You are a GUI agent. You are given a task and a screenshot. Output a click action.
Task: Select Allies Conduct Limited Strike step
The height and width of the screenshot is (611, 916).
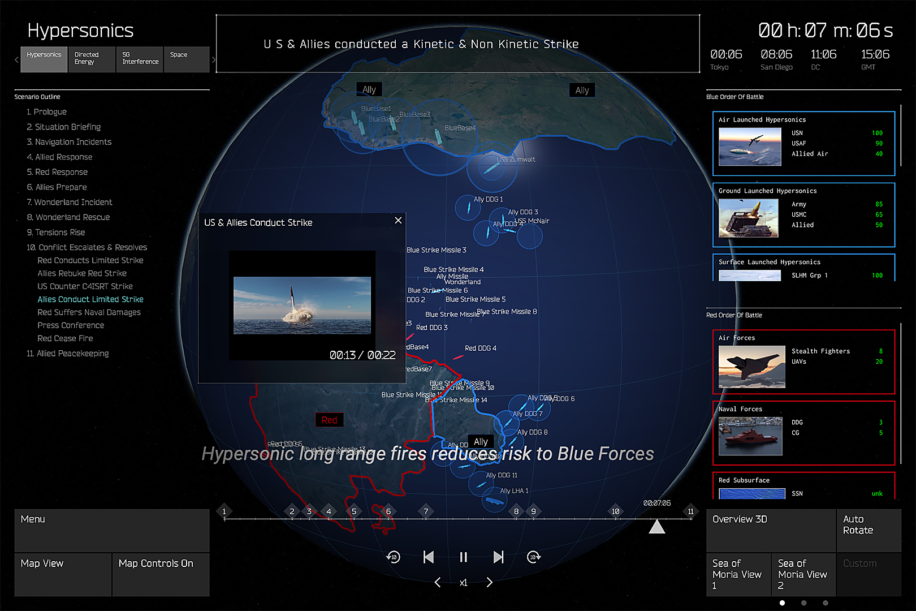pyautogui.click(x=90, y=299)
